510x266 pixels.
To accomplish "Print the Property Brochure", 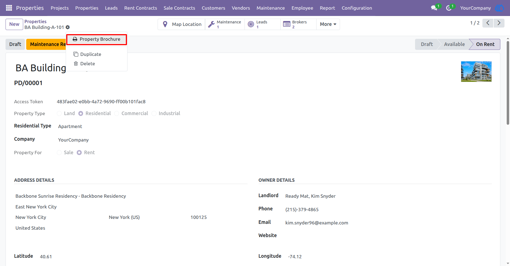I will 97,39.
